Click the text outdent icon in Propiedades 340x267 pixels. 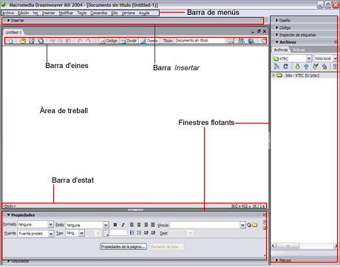146,233
